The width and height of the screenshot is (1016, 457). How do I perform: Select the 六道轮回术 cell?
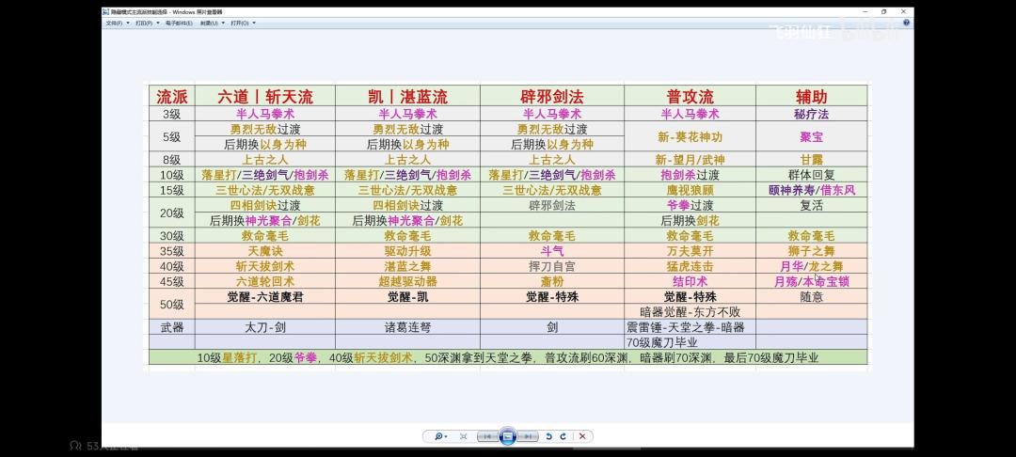[x=265, y=281]
